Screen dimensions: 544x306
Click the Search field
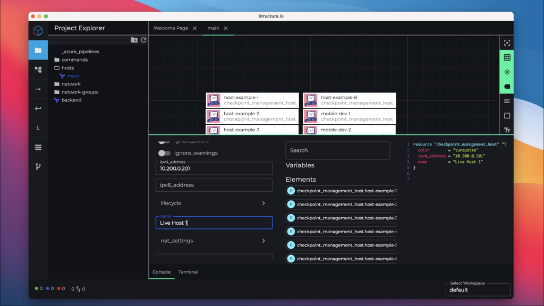pos(337,150)
